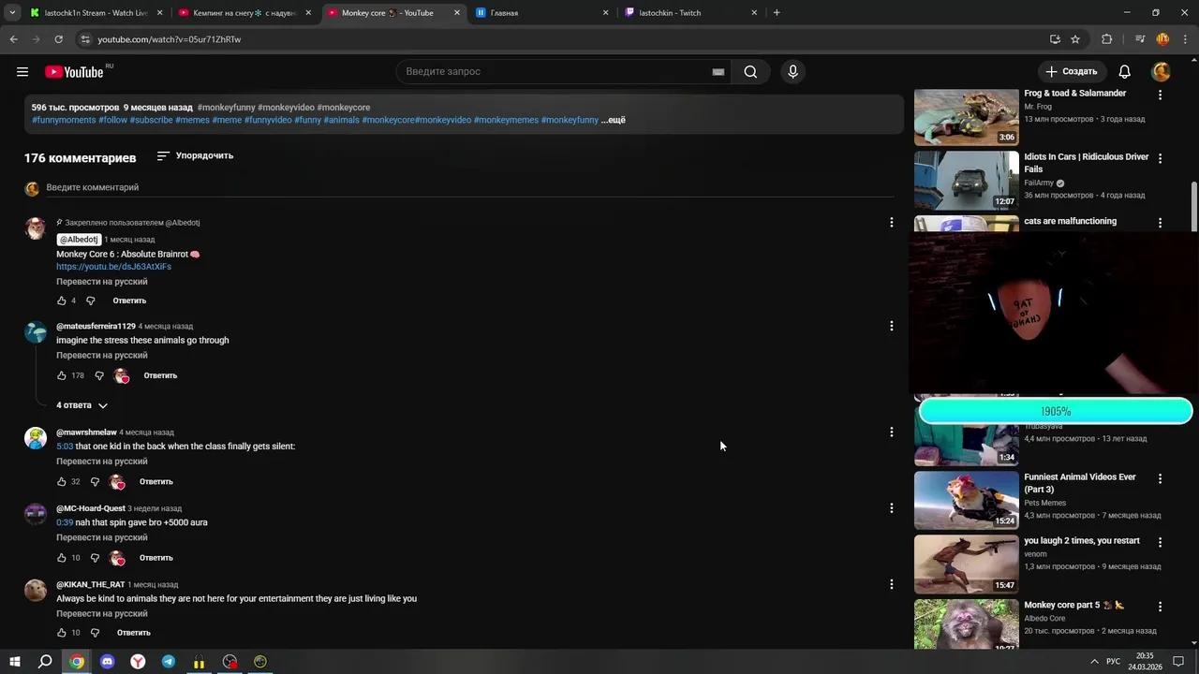Open options for Idiots In Cars video
The width and height of the screenshot is (1199, 674).
coord(1160,159)
